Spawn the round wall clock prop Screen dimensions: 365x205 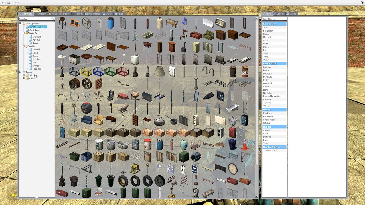point(232,169)
